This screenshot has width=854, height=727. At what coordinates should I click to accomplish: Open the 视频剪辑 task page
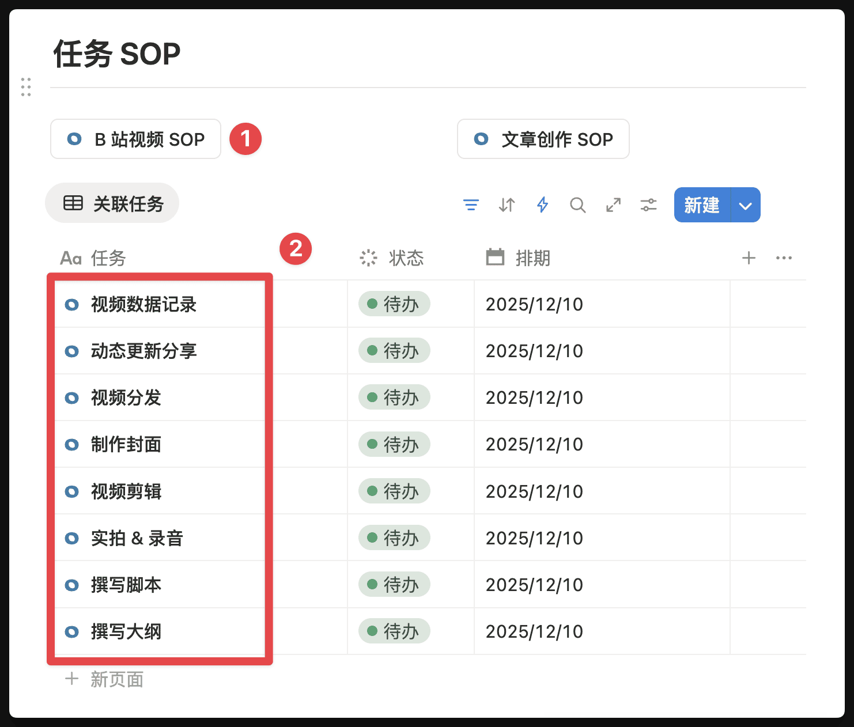click(126, 491)
